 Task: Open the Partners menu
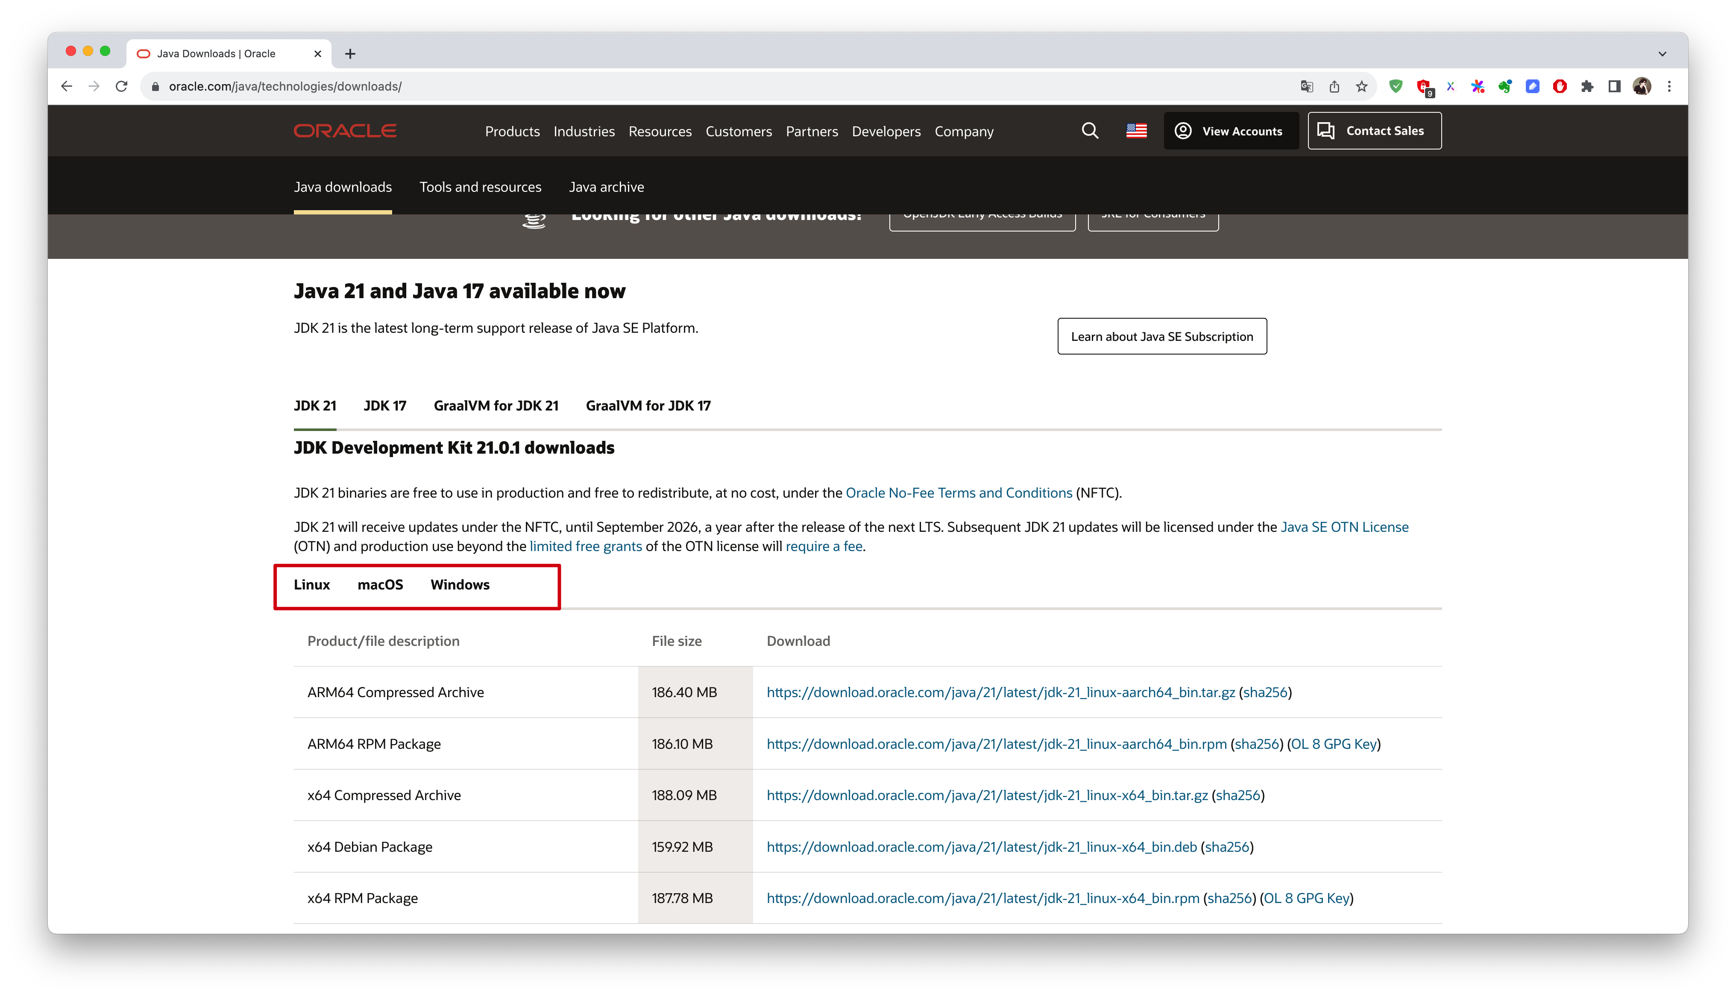tap(812, 132)
